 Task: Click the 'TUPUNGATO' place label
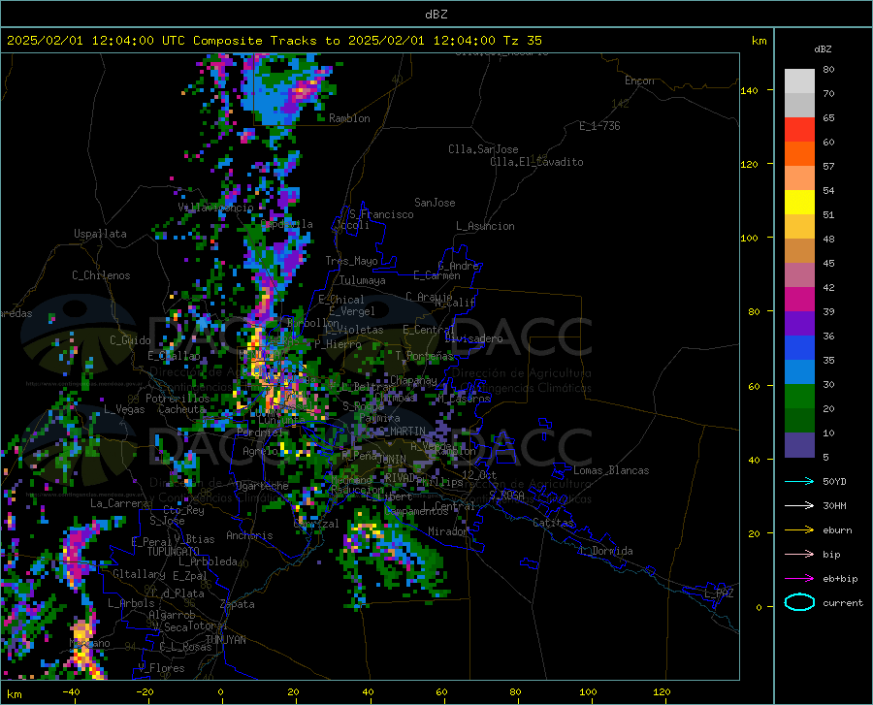[174, 552]
